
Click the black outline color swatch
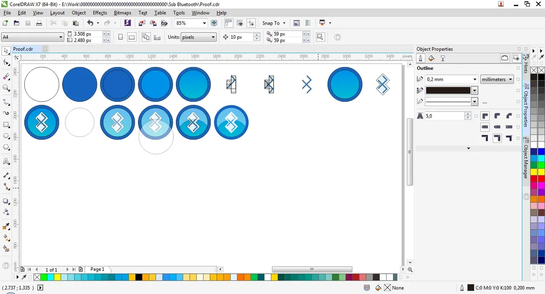coord(448,90)
